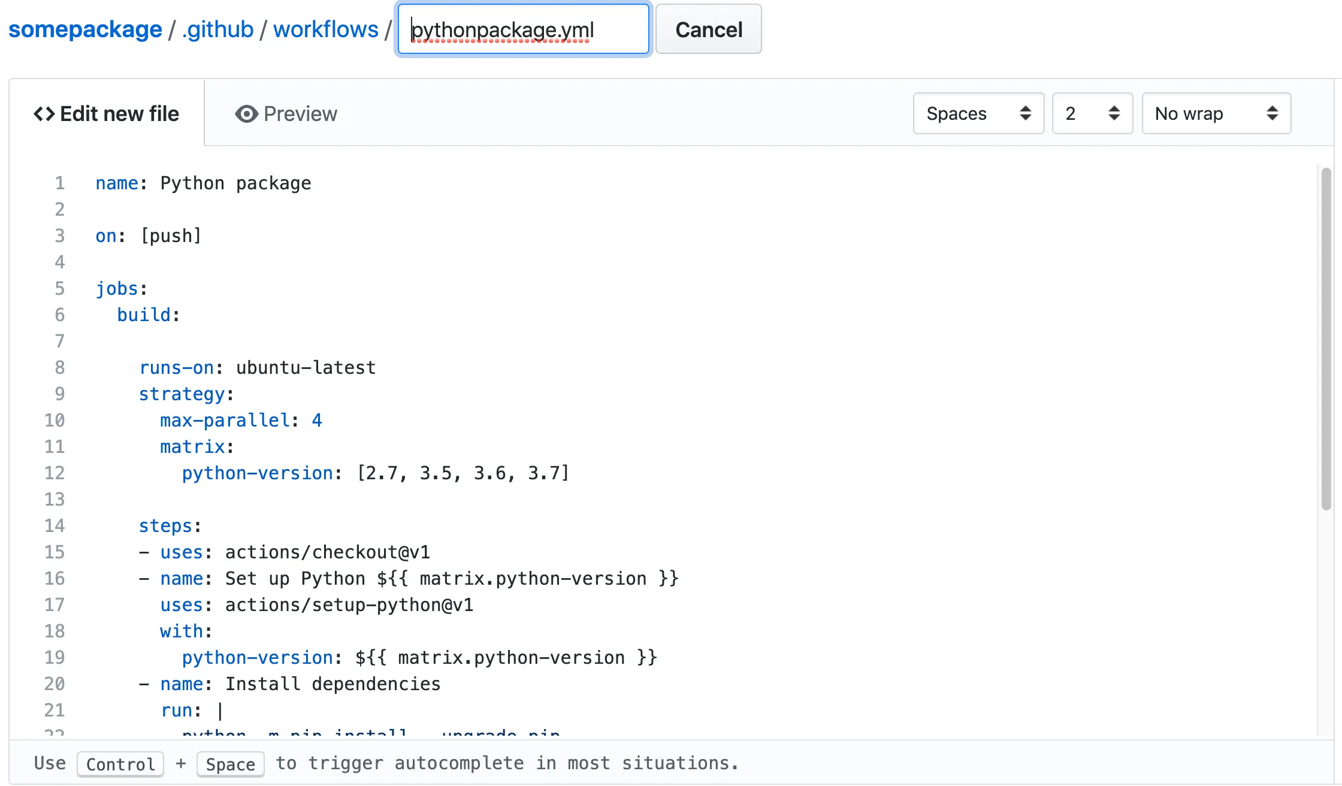Viewport: 1342px width, 786px height.
Task: Click line number 13 in the gutter
Action: coord(55,500)
